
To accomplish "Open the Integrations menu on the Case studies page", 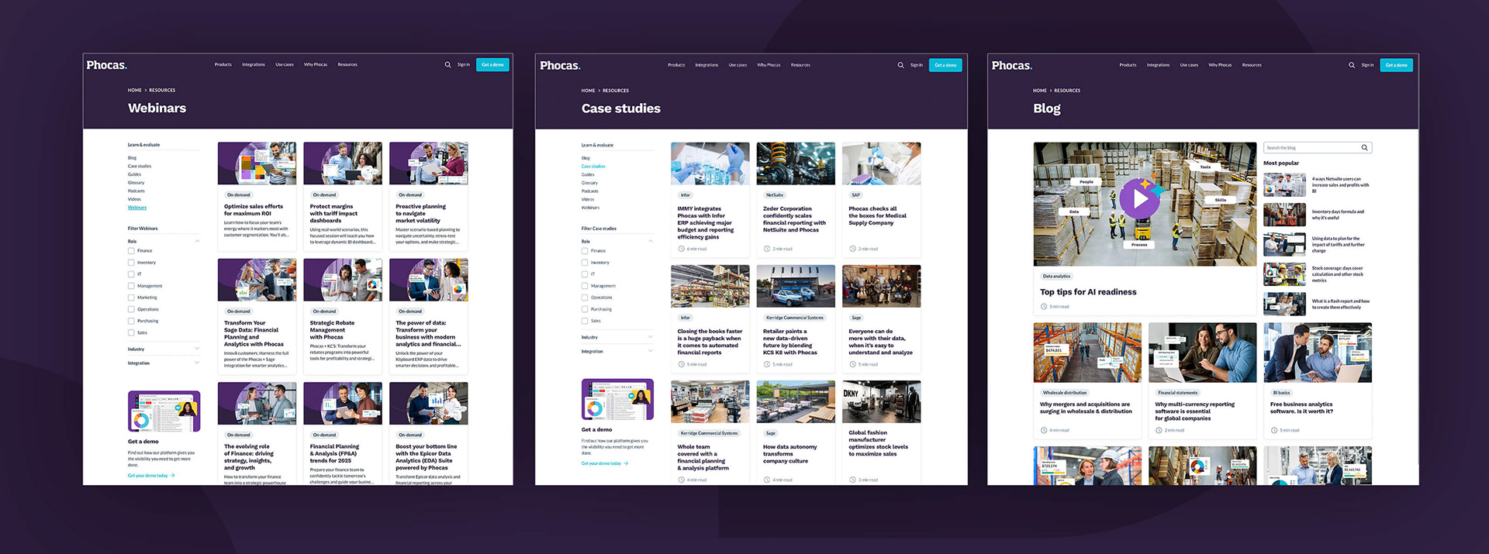I will [706, 65].
